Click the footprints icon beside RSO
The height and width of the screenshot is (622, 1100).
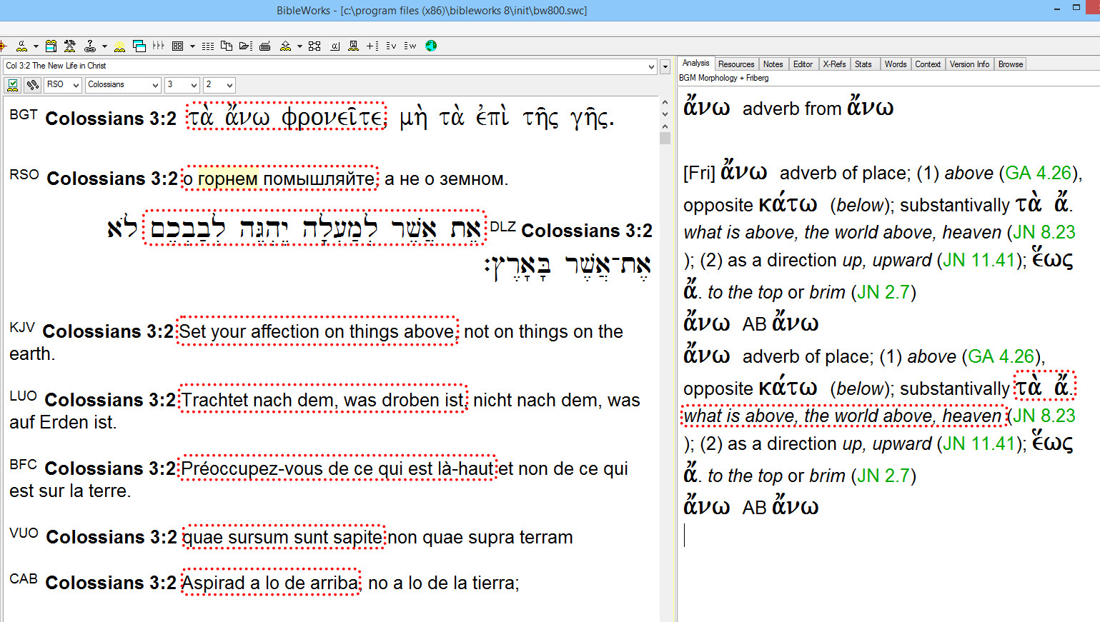[x=33, y=85]
